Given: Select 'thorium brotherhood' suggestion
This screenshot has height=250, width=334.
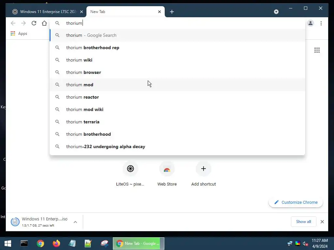Looking at the screenshot, I should (177, 134).
